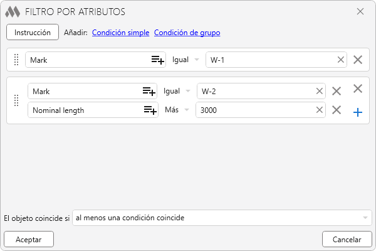
Task: Grab the drag handle of W-1 condition
Action: (16, 60)
